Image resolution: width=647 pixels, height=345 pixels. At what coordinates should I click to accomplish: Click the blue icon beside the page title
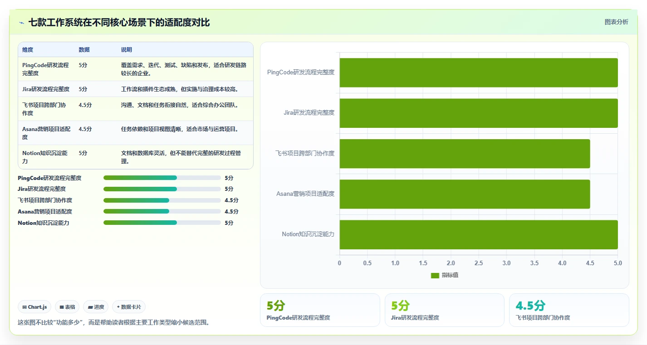click(21, 23)
